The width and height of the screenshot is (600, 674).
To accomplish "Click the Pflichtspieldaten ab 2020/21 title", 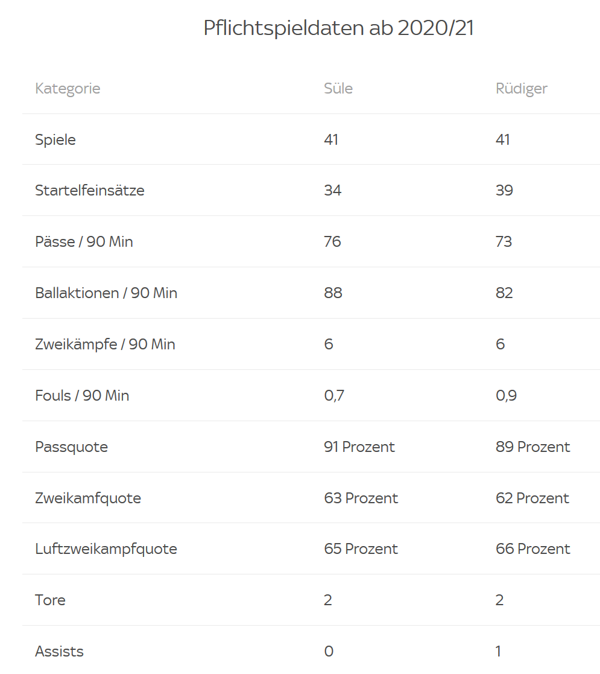I will click(x=338, y=28).
